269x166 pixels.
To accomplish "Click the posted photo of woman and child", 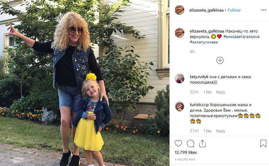I will pos(85,83).
